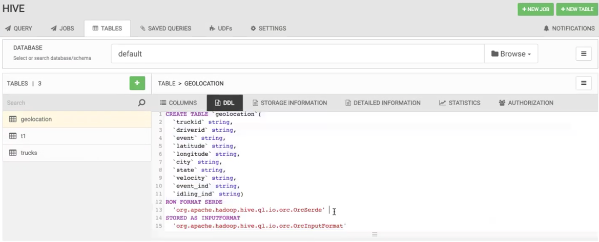
Task: Click the trucks table grid icon
Action: pos(13,153)
